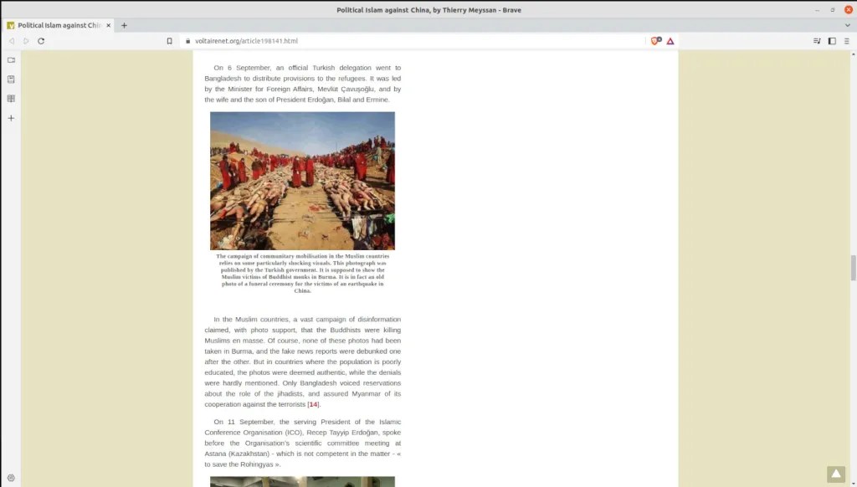This screenshot has width=857, height=487.
Task: Open a new tab with the plus button
Action: [x=124, y=25]
